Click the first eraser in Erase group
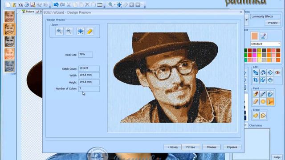The height and width of the screenshot is (160, 285). point(256,116)
